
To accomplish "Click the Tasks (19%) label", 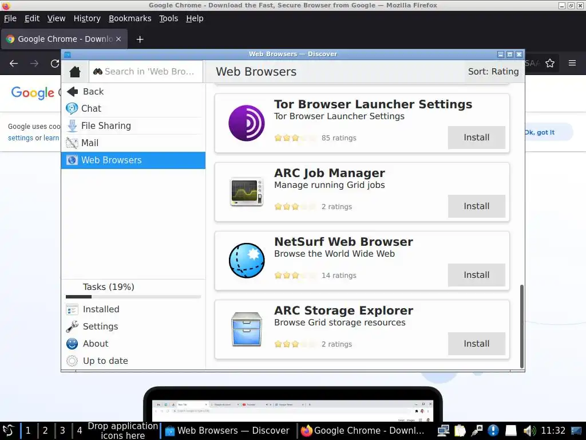I will click(x=108, y=287).
